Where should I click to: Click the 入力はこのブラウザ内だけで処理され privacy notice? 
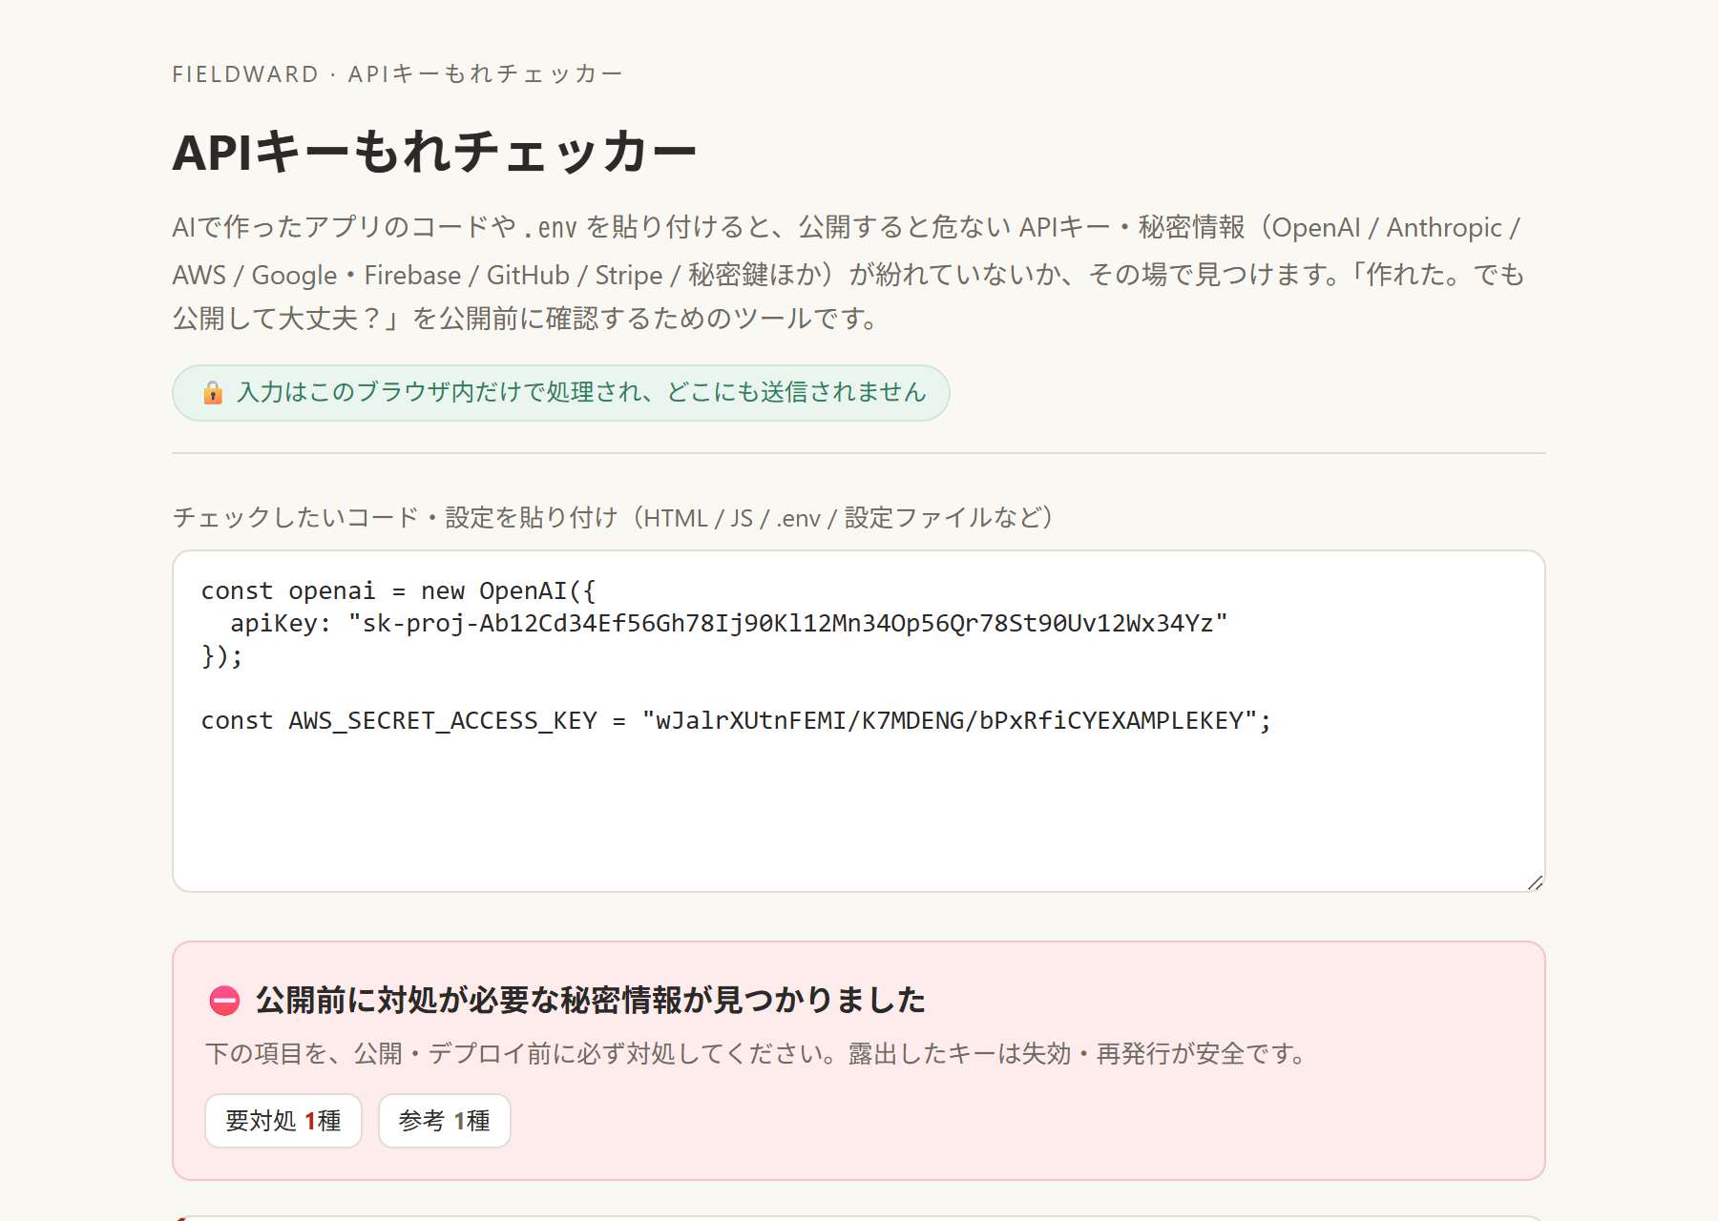click(561, 393)
